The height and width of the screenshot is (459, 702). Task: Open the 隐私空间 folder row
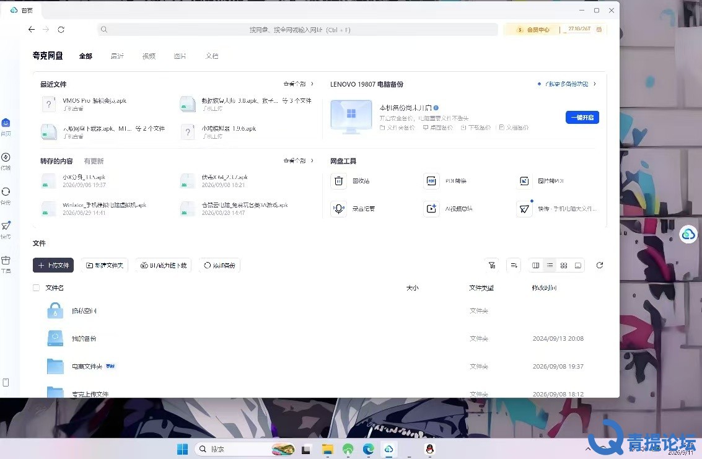(x=319, y=311)
